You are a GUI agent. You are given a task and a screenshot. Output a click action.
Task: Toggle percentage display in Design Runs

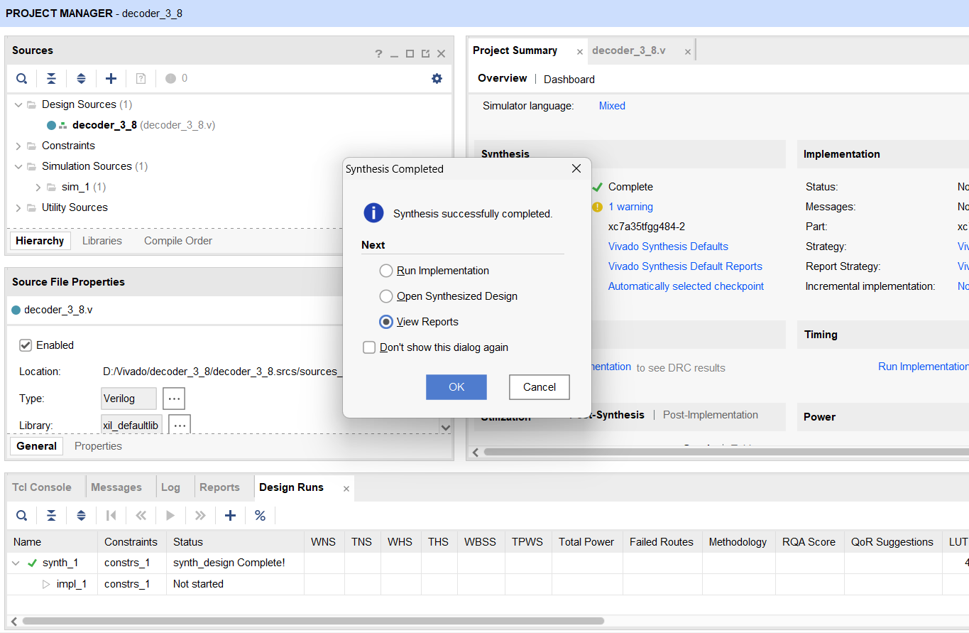pos(260,516)
